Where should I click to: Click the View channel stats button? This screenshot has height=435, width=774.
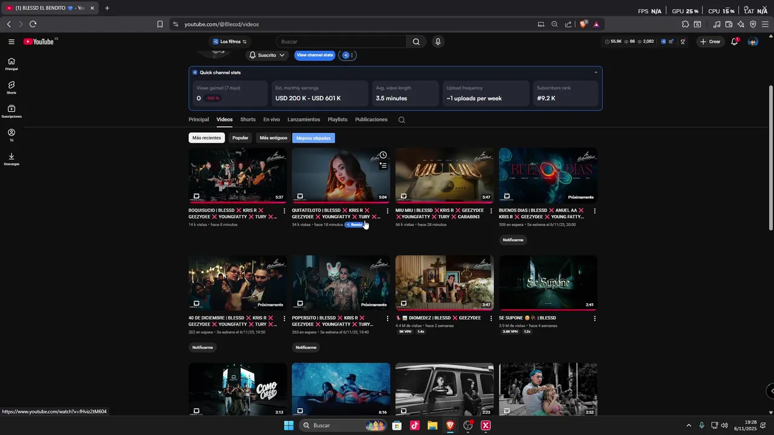315,55
